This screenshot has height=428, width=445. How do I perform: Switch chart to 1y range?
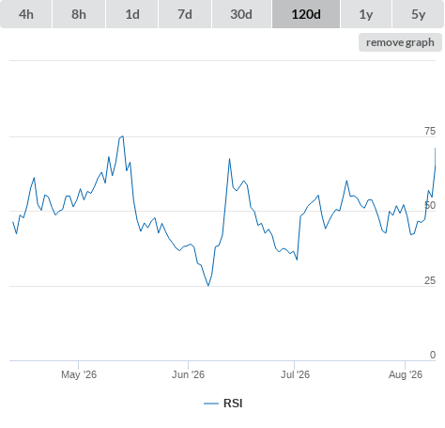tap(366, 14)
